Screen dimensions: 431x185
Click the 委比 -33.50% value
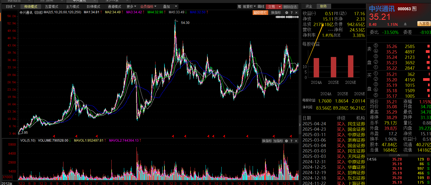tap(390, 32)
